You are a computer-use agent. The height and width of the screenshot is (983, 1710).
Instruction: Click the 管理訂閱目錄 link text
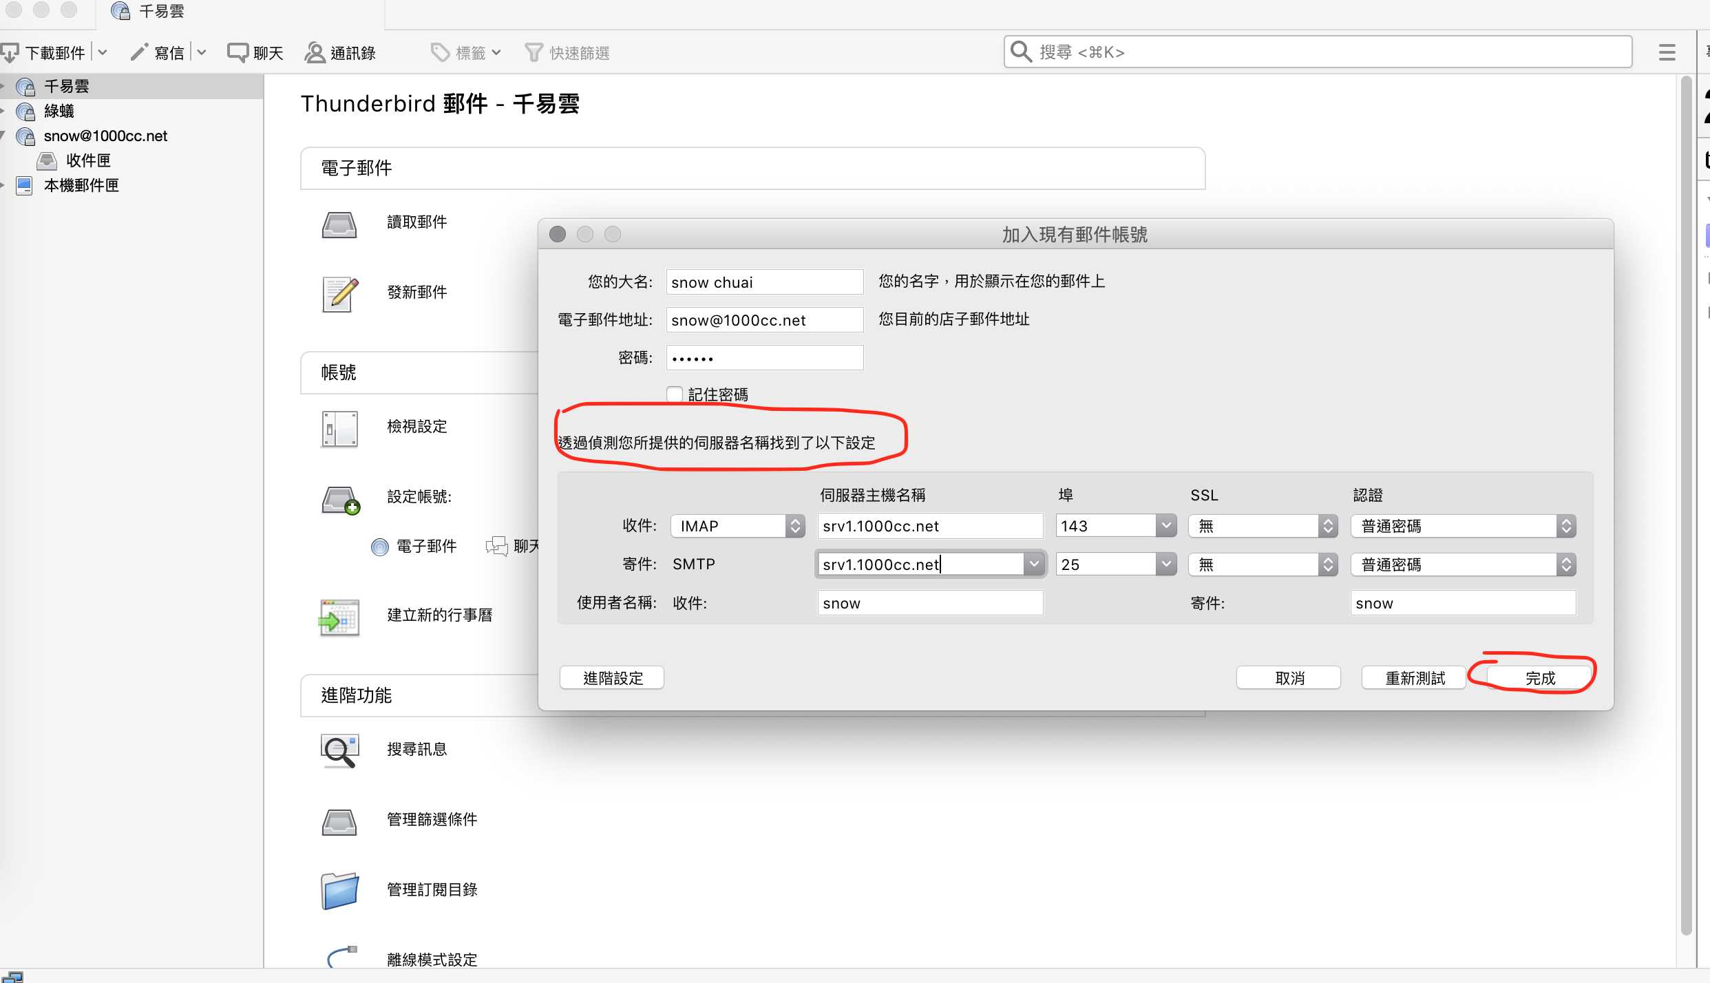[x=432, y=890]
